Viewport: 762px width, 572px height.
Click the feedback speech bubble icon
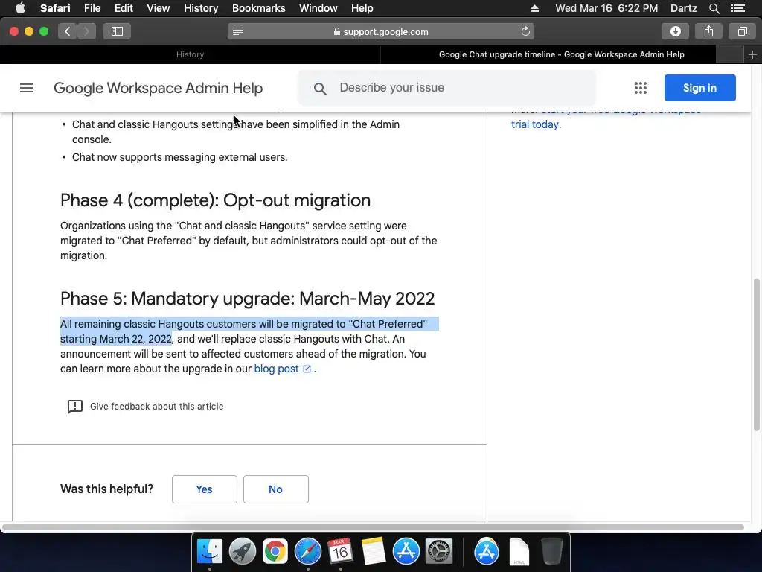(75, 407)
